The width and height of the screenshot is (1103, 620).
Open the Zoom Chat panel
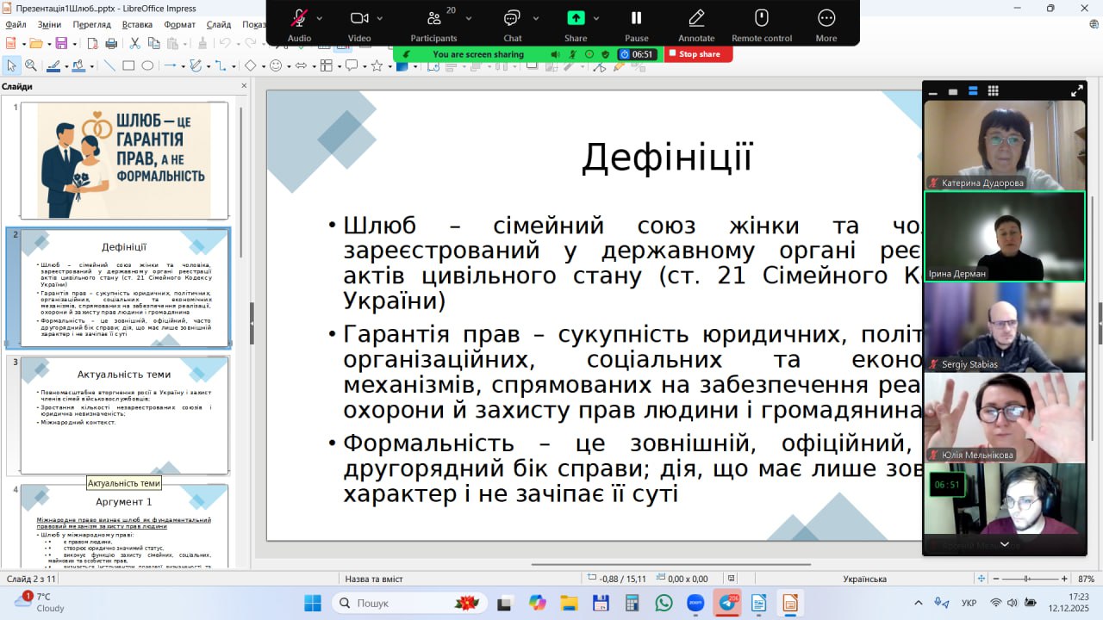(512, 18)
